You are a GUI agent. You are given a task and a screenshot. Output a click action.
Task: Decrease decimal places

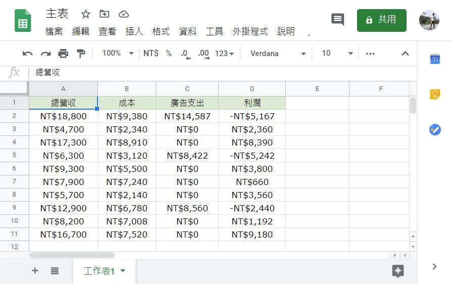pyautogui.click(x=185, y=54)
